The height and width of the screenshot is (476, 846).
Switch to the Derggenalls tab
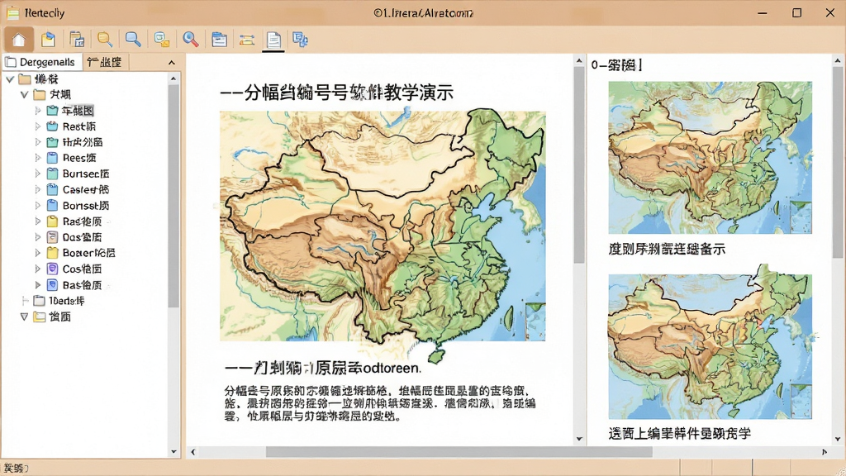[42, 62]
